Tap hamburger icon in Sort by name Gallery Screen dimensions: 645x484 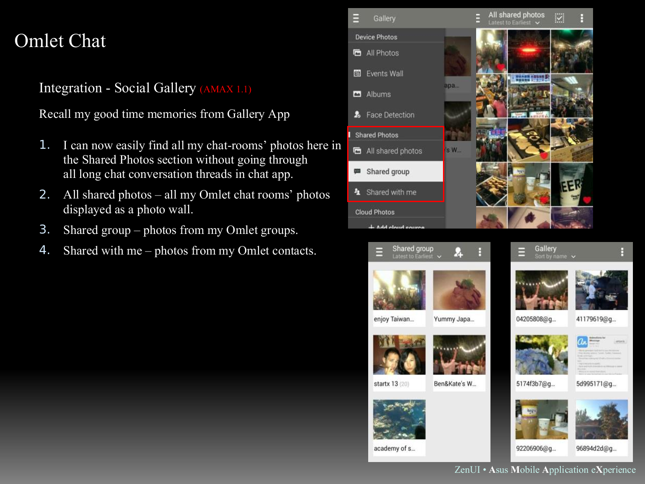tap(521, 252)
